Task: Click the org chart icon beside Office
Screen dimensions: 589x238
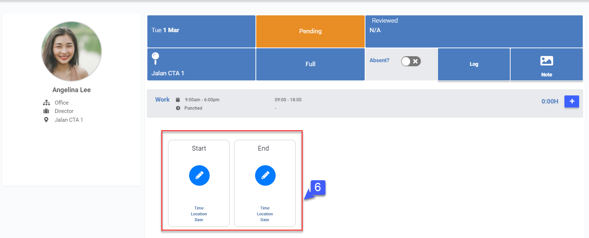Action: [47, 103]
